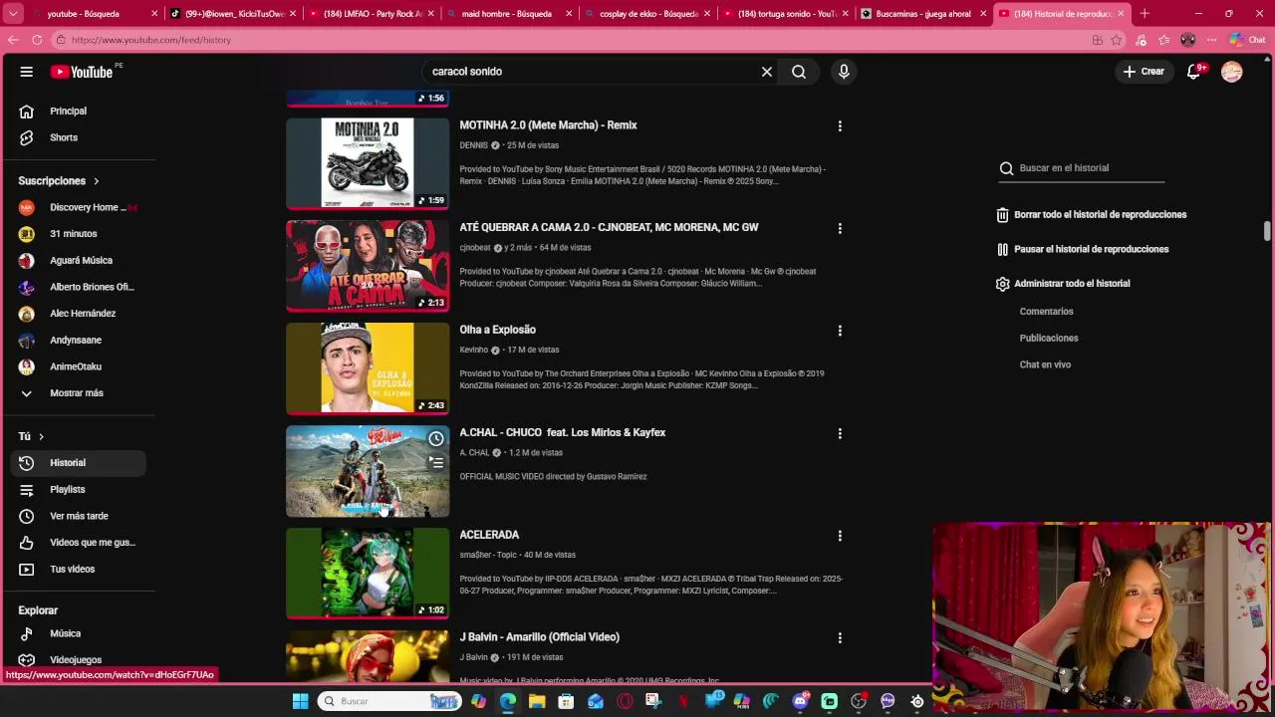Open the ACELERADA video title
The width and height of the screenshot is (1275, 717).
point(489,535)
